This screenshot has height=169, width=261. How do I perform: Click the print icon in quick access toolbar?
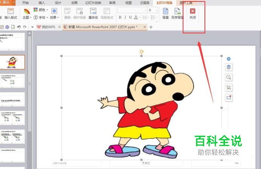tap(7, 27)
